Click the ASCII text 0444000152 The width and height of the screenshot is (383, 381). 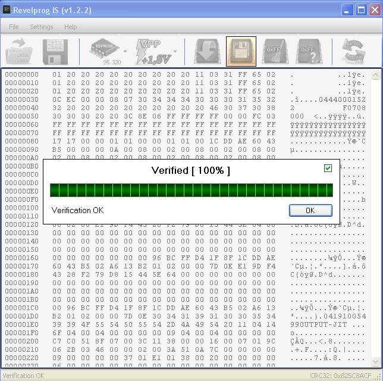(342, 99)
